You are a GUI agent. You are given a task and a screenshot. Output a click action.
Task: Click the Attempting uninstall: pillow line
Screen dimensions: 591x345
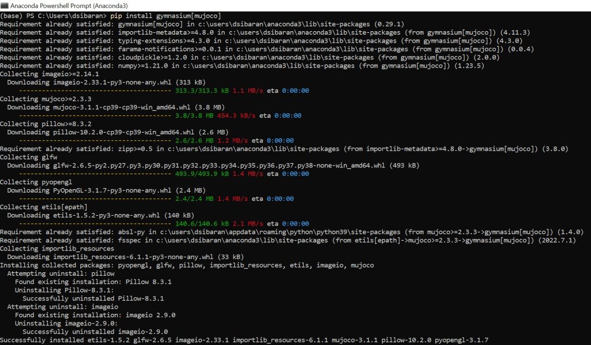point(61,273)
